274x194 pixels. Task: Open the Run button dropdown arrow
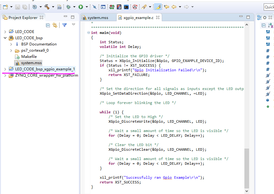(x=87, y=7)
